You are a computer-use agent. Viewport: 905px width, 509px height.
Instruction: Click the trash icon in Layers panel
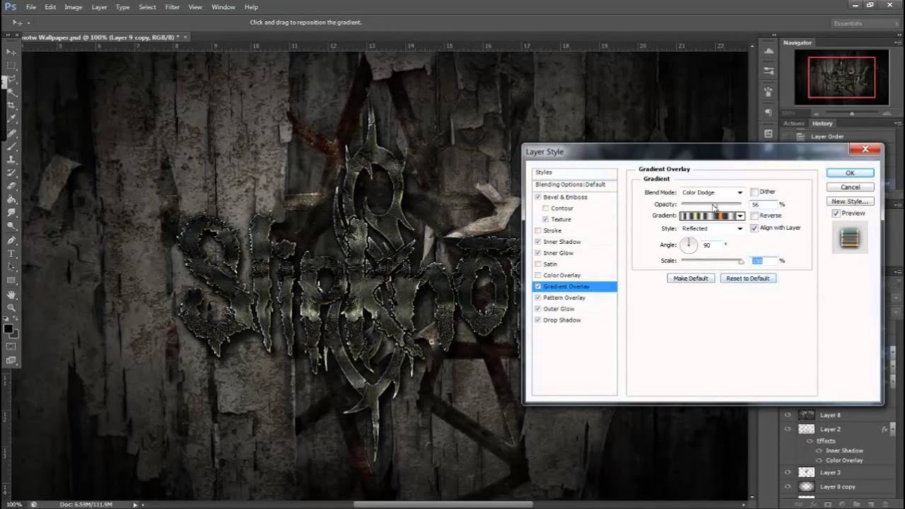point(884,504)
